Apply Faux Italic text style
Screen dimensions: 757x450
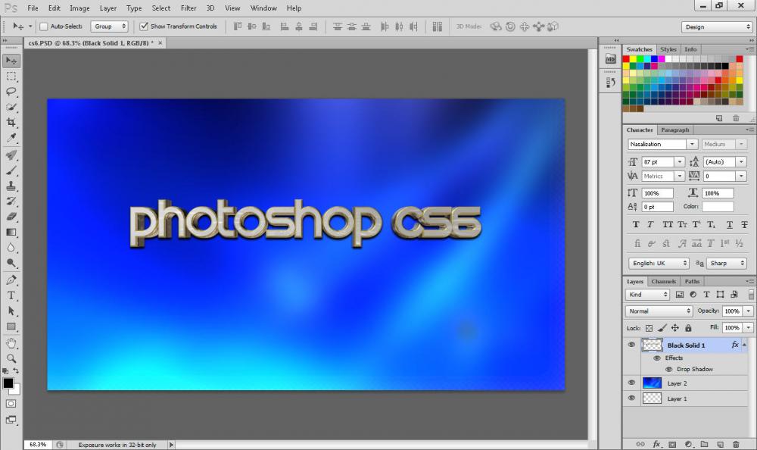(650, 225)
